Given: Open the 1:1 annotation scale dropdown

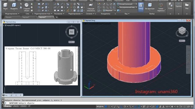Looking at the screenshot, I should click(168, 107).
